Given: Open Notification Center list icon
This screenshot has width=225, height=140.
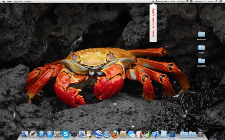Looking at the screenshot, I should point(221,1).
